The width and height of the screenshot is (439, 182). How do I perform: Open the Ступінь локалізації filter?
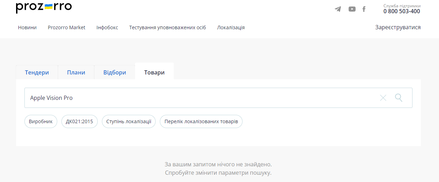129,121
